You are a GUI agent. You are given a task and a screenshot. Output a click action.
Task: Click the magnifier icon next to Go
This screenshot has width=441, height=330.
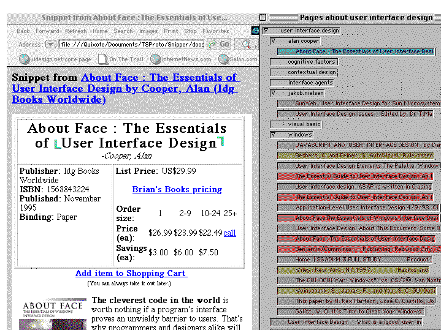tap(246, 44)
